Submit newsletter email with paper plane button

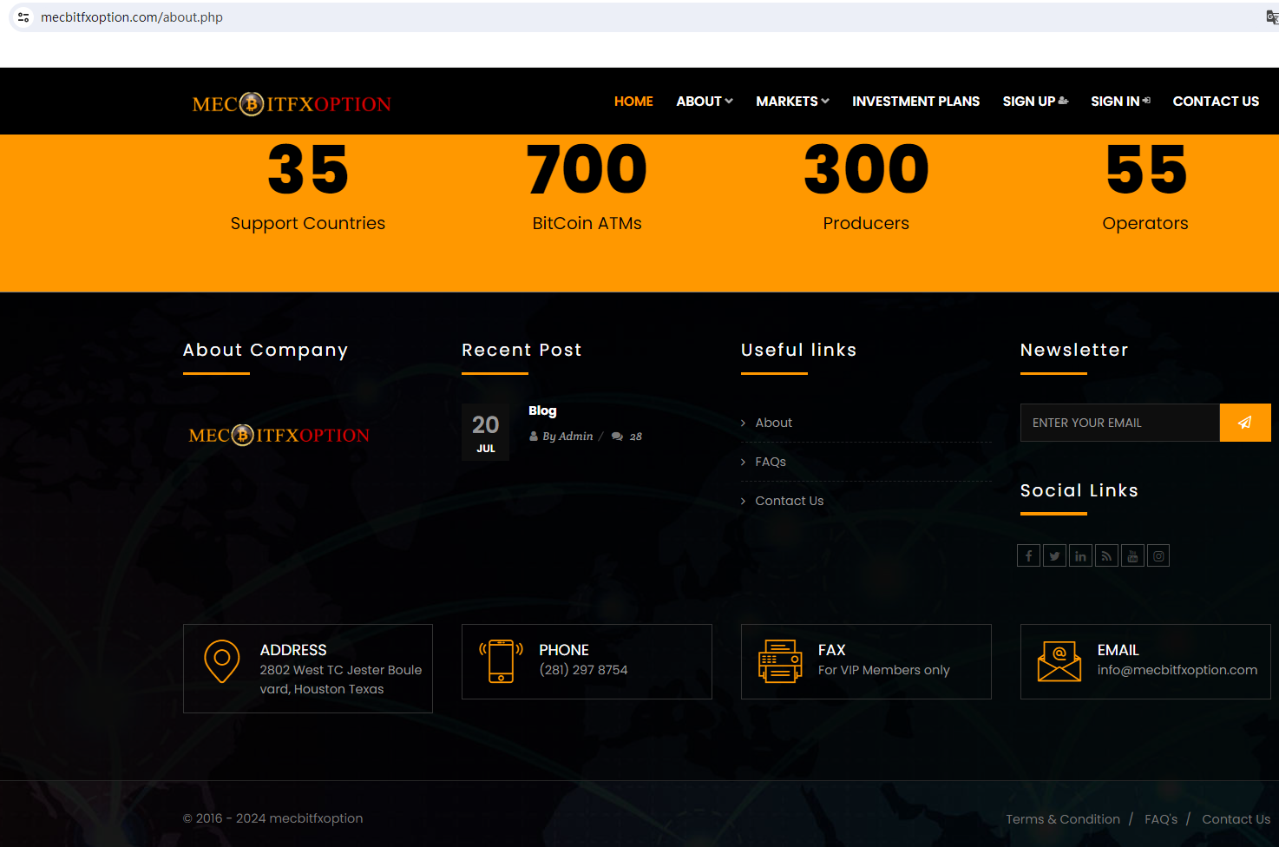[1245, 423]
